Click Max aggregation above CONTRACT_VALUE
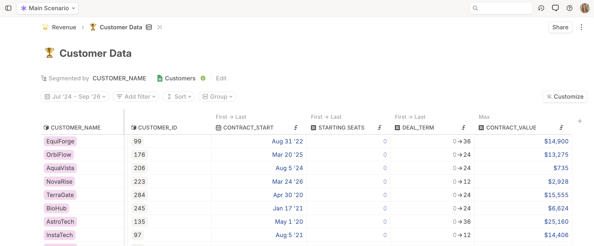 click(x=484, y=117)
